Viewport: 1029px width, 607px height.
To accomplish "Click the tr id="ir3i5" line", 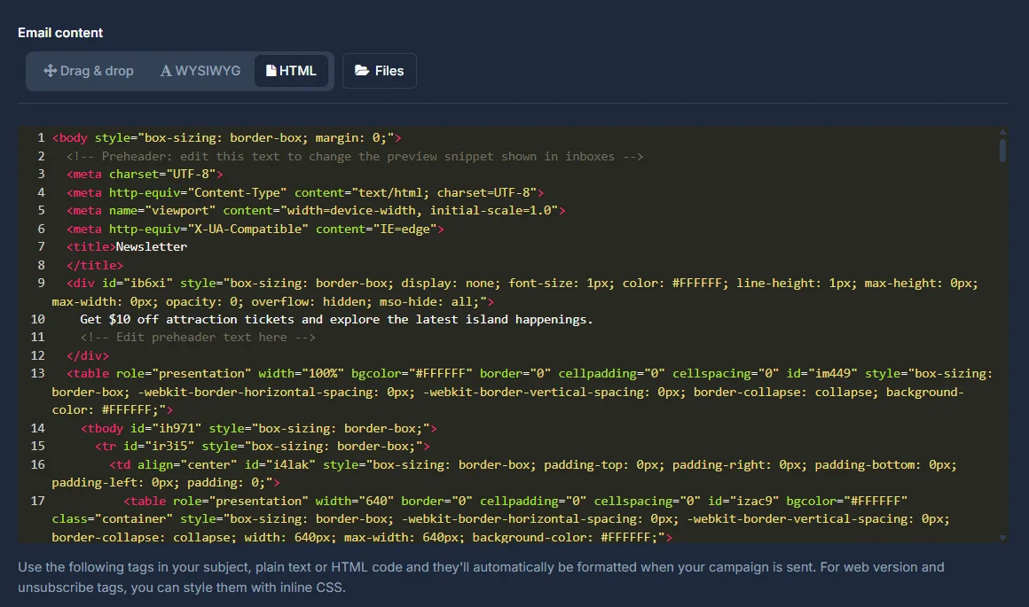I will click(x=263, y=446).
